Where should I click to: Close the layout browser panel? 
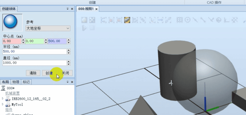tap(72, 82)
